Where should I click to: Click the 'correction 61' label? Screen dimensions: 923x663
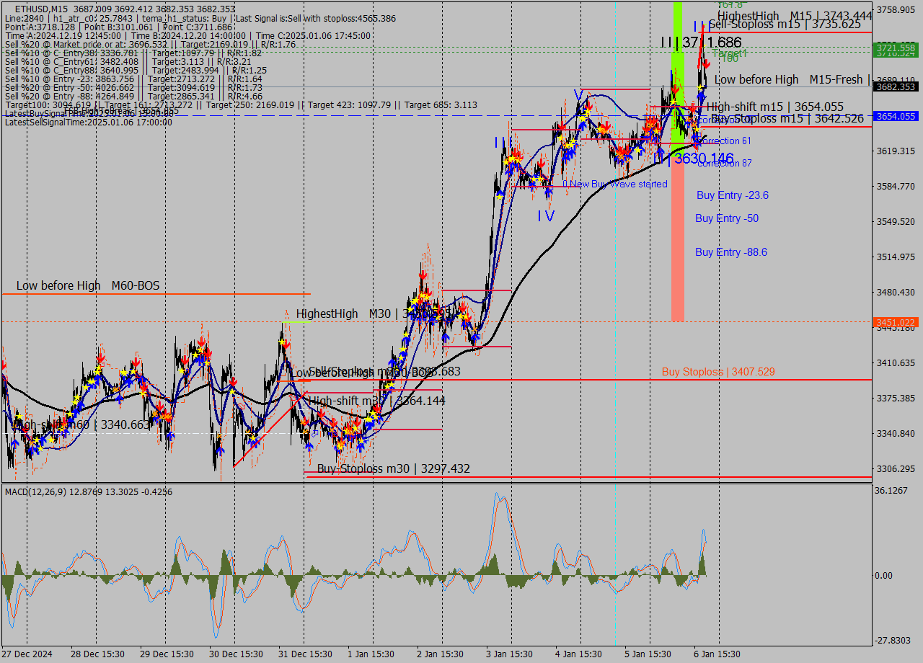coord(725,141)
